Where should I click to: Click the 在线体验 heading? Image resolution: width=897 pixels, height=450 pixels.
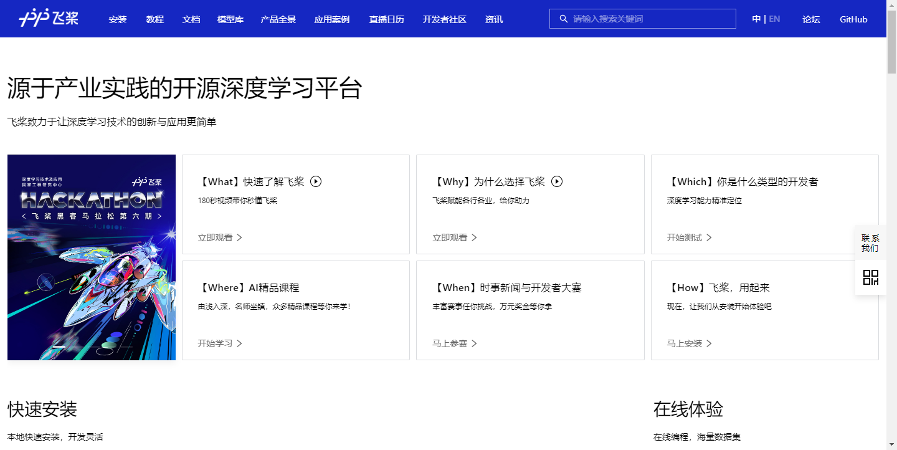[x=688, y=409]
